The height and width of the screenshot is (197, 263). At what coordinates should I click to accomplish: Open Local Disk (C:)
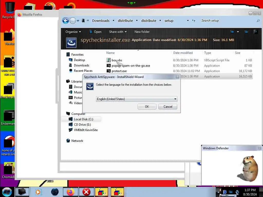pos(83,119)
